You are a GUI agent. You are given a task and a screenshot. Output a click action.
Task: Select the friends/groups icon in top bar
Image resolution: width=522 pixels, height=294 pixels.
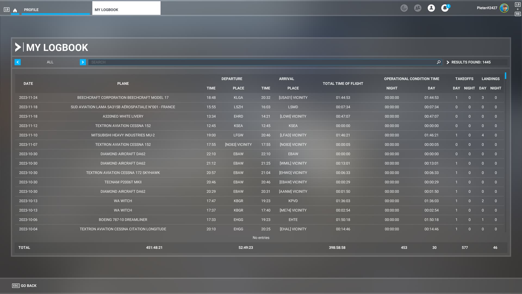[418, 8]
